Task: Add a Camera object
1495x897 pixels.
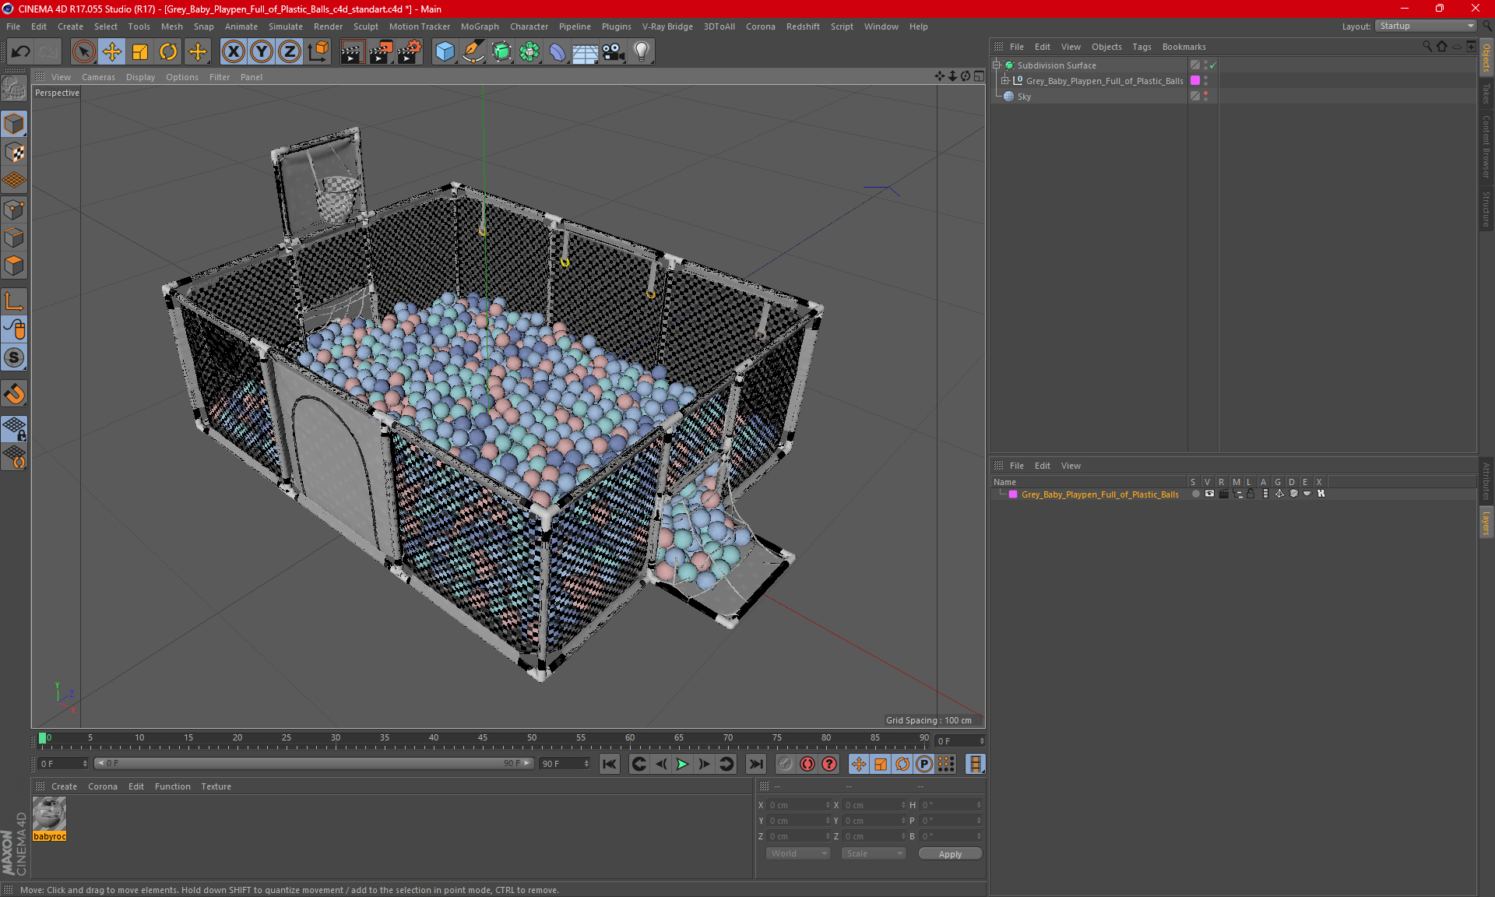Action: 613,52
